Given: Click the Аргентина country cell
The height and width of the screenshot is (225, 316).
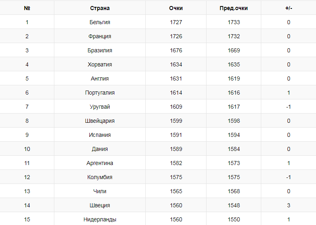Looking at the screenshot, I should click(x=100, y=163).
